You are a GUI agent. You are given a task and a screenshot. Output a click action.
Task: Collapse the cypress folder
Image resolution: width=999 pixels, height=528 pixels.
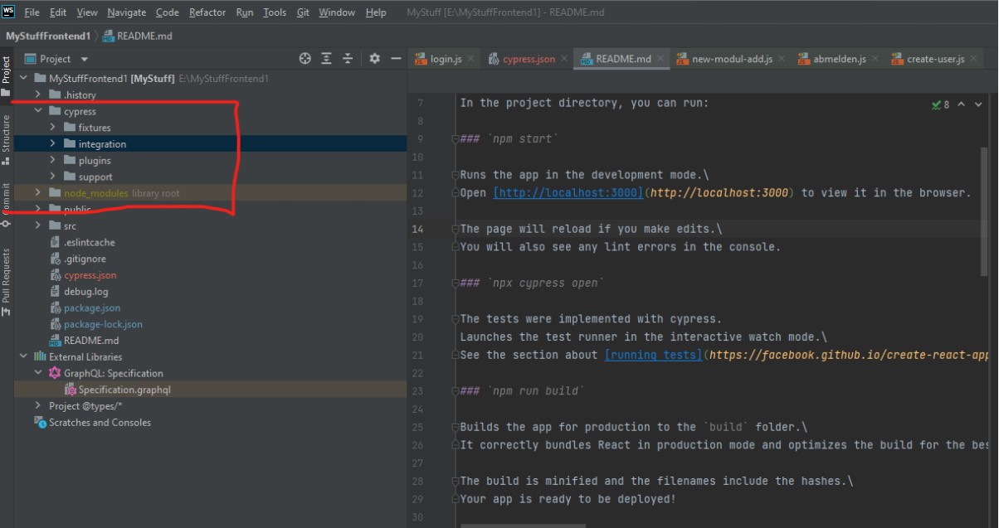pos(38,111)
